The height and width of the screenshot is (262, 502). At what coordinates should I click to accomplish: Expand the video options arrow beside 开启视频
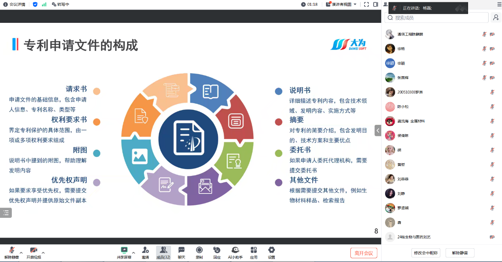pos(43,252)
